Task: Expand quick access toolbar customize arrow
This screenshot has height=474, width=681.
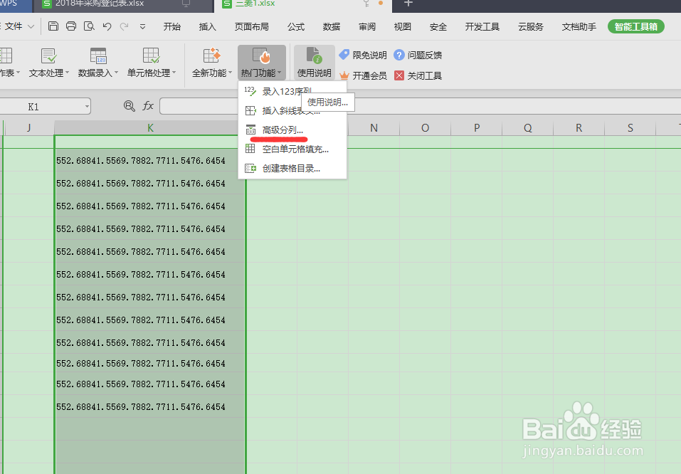Action: [x=142, y=26]
